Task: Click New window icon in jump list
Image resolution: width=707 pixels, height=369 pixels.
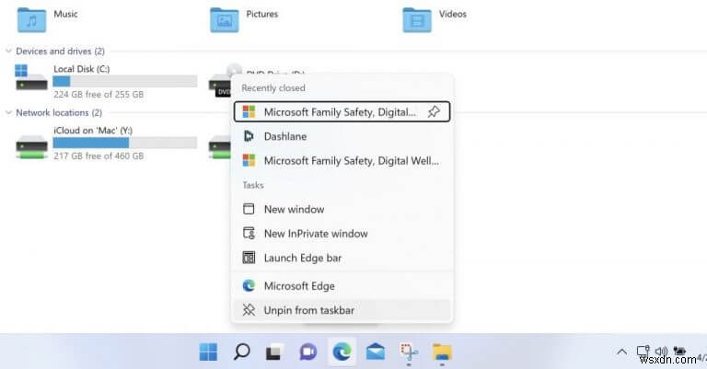Action: [249, 209]
